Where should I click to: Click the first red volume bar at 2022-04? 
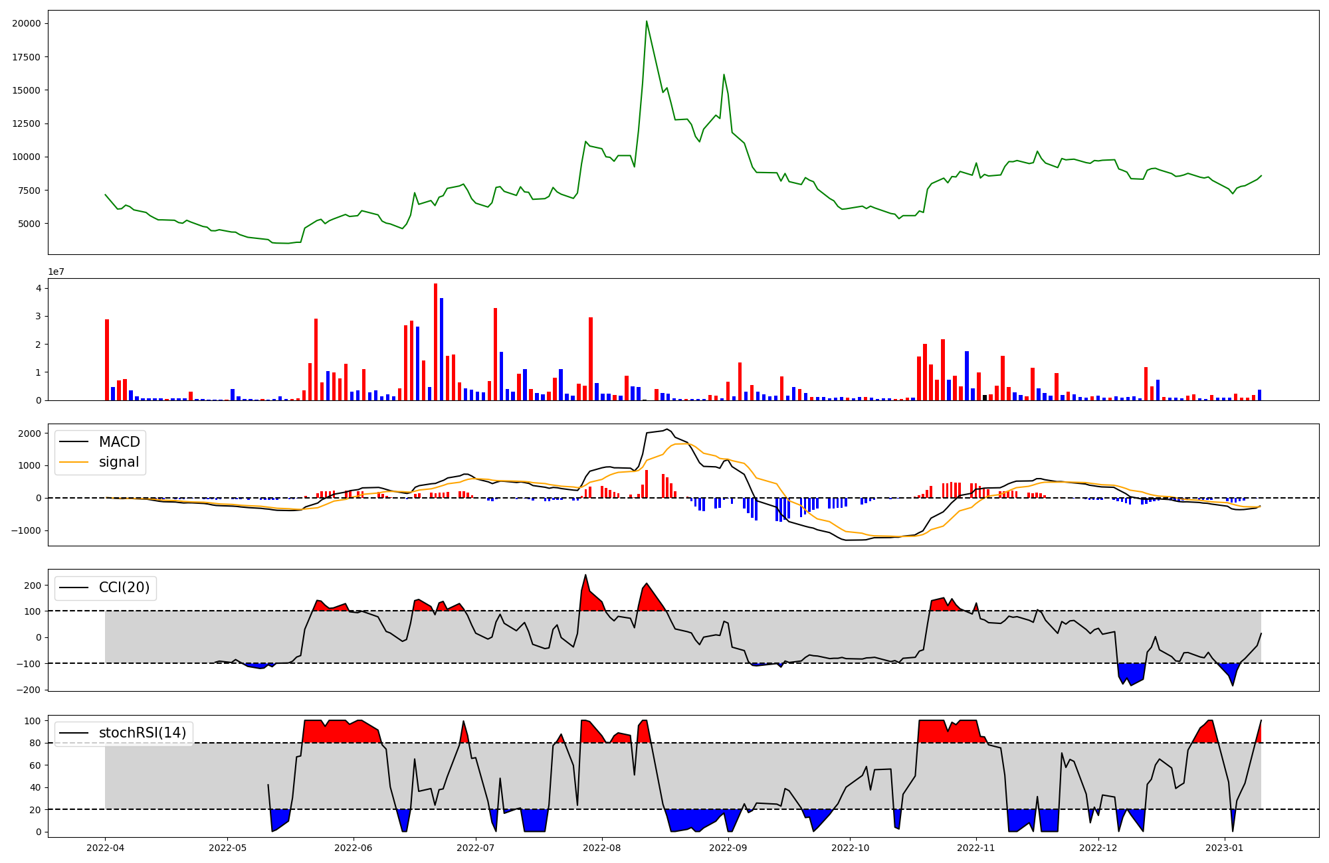(107, 360)
